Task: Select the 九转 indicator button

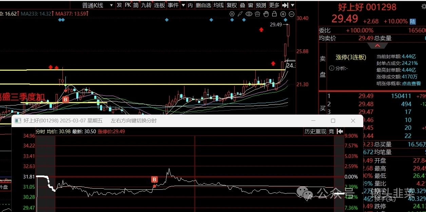Action: [x=147, y=5]
